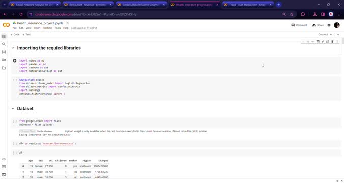Rename the notebook title Health_insurance_project.ipynb

[x=40, y=23]
